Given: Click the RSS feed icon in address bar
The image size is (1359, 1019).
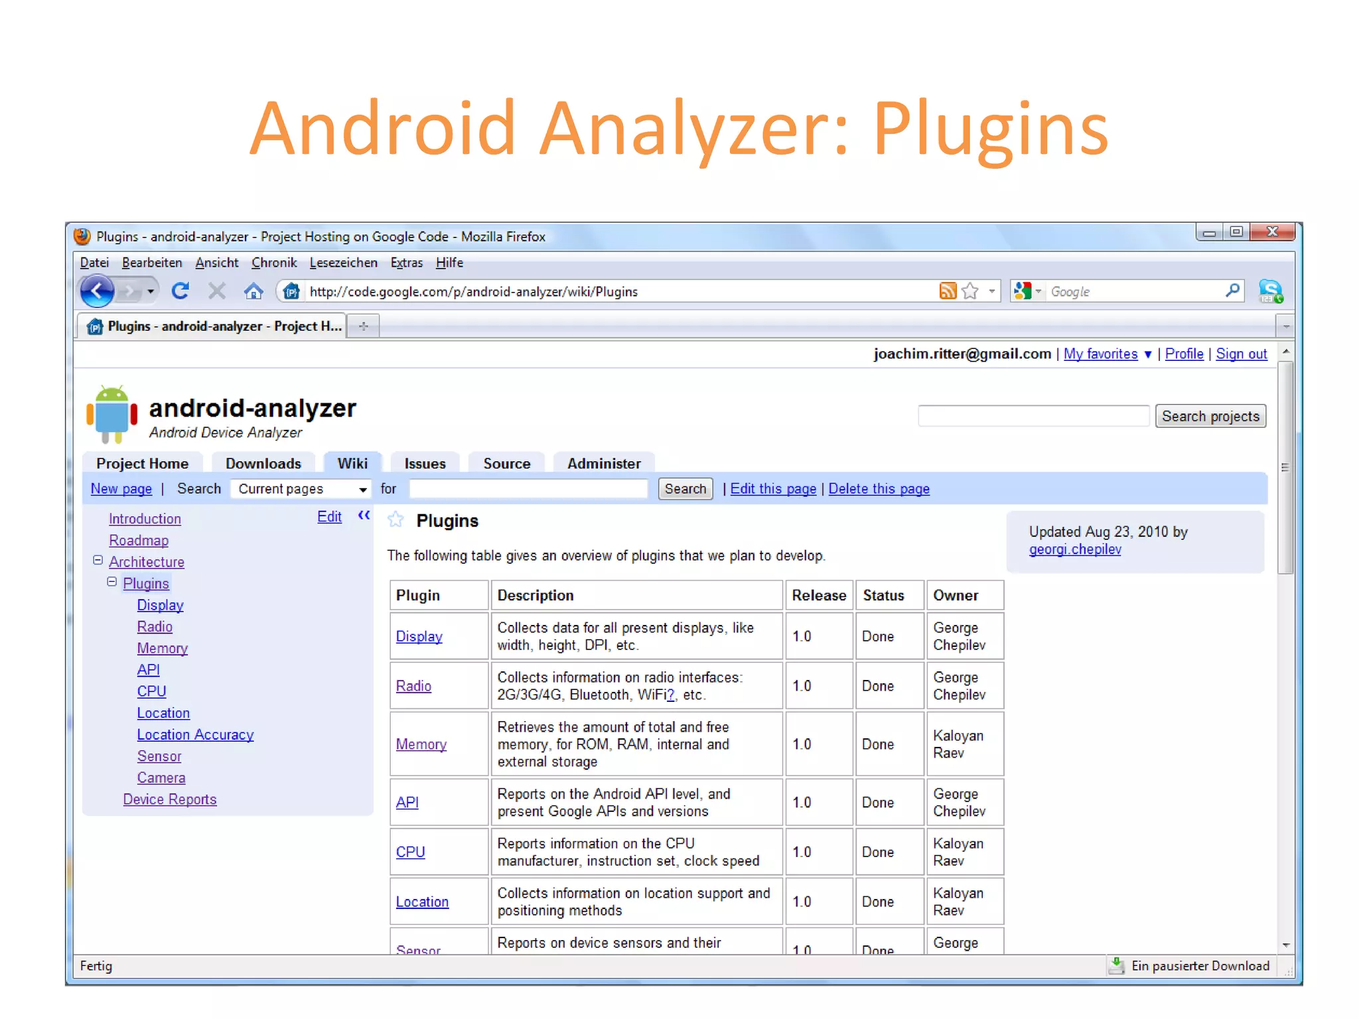Looking at the screenshot, I should (x=948, y=291).
